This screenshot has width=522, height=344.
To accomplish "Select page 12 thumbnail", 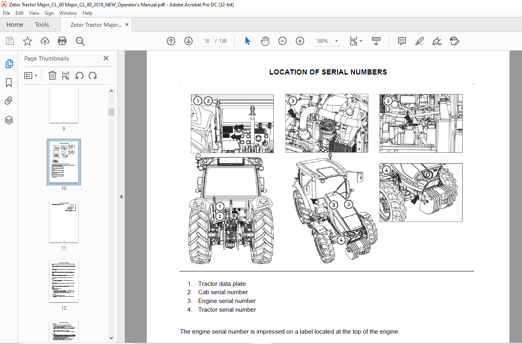I will 64,282.
